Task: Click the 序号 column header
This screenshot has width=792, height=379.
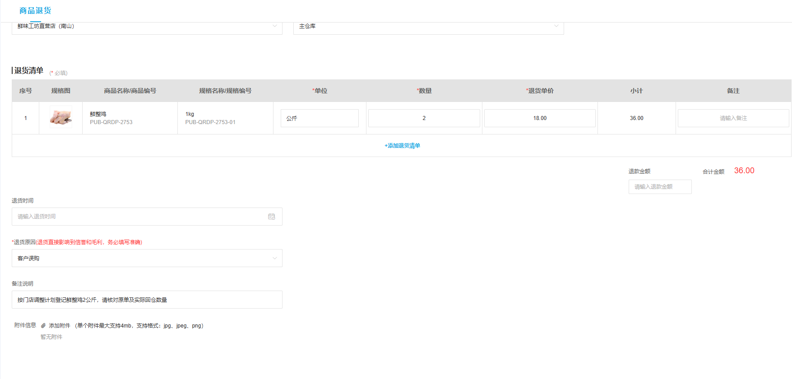Action: point(26,91)
